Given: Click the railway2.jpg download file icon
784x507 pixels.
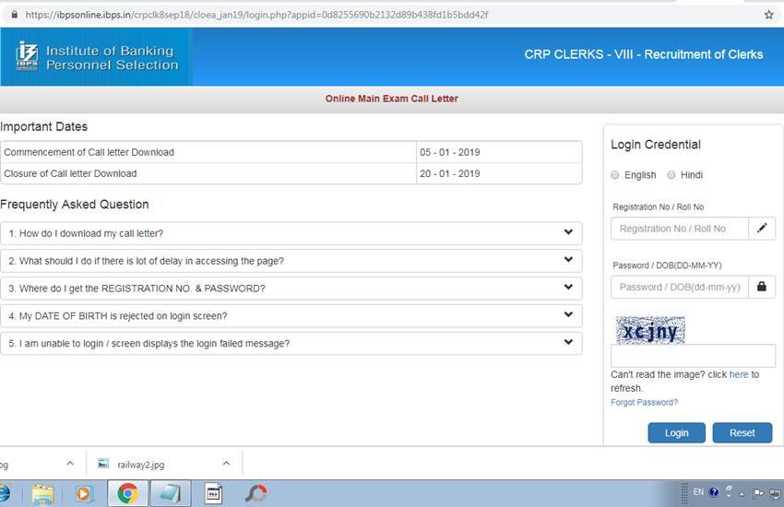Looking at the screenshot, I should pyautogui.click(x=103, y=464).
